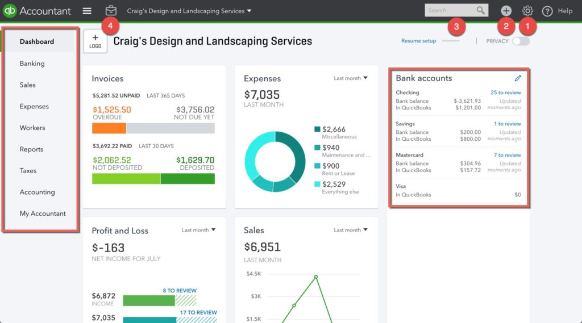The image size is (582, 323).
Task: Click the add Logo placeholder box
Action: 95,41
